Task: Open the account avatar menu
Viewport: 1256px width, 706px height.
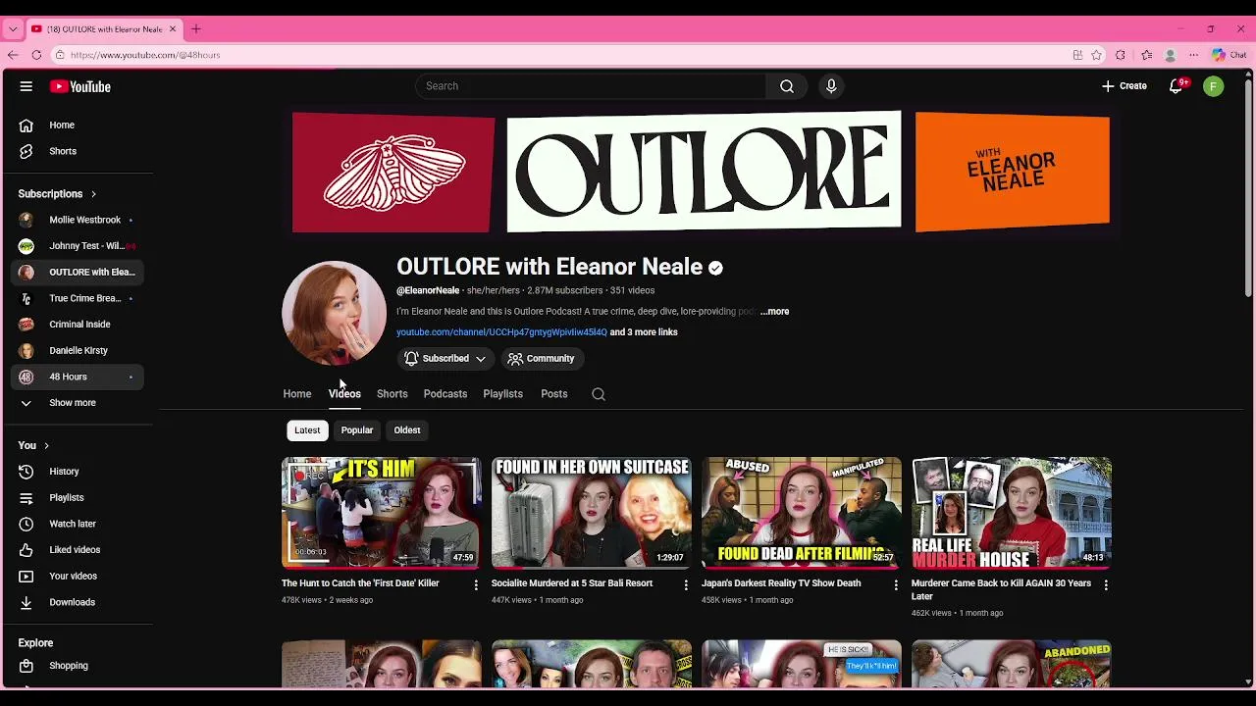Action: tap(1213, 86)
